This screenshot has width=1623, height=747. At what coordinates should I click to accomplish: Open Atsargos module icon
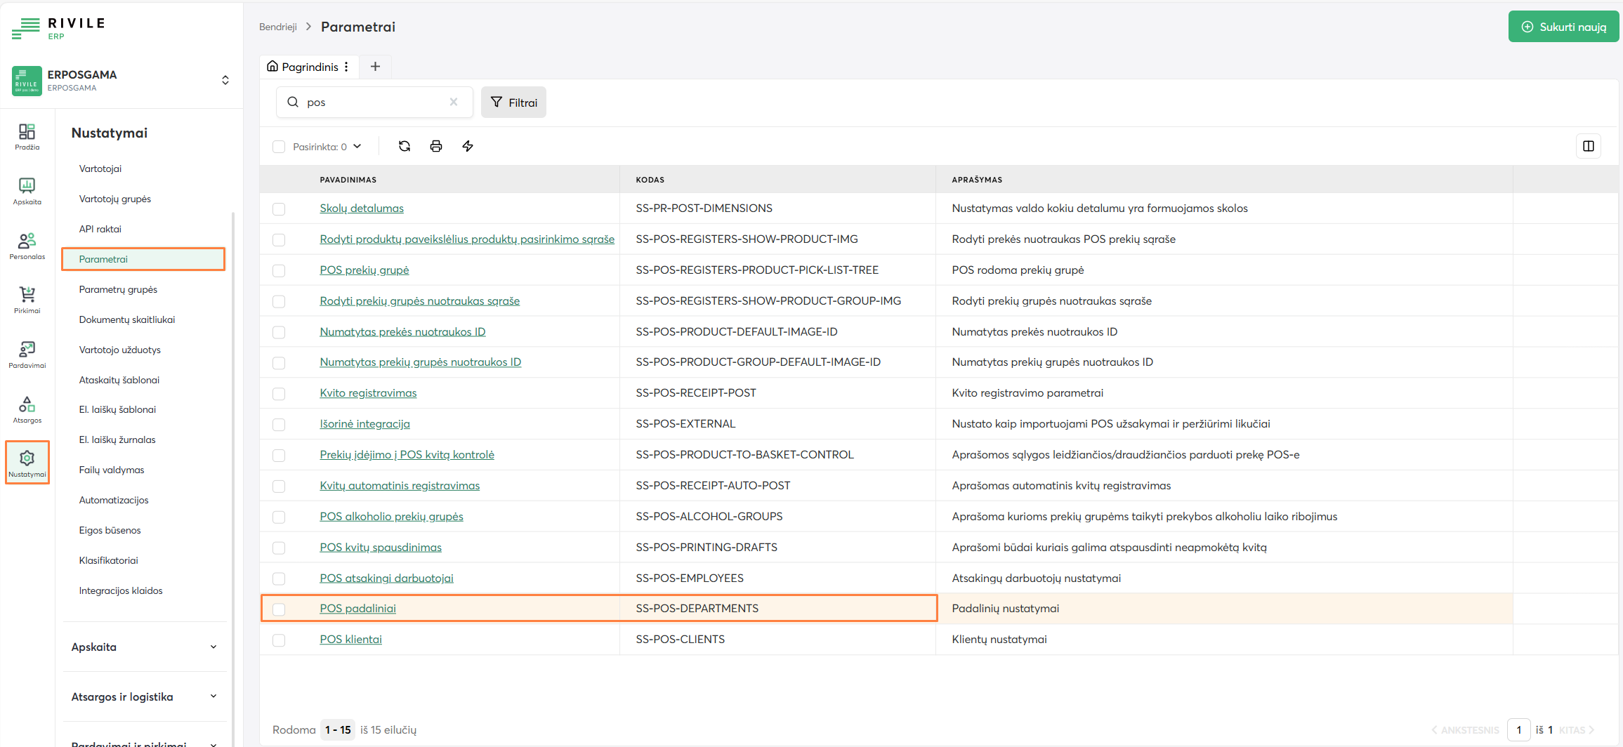pyautogui.click(x=27, y=409)
